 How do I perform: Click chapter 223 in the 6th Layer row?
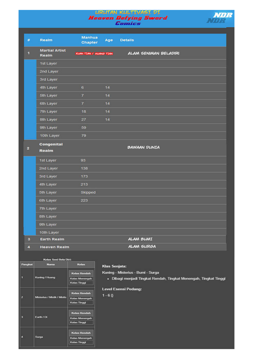[84, 200]
